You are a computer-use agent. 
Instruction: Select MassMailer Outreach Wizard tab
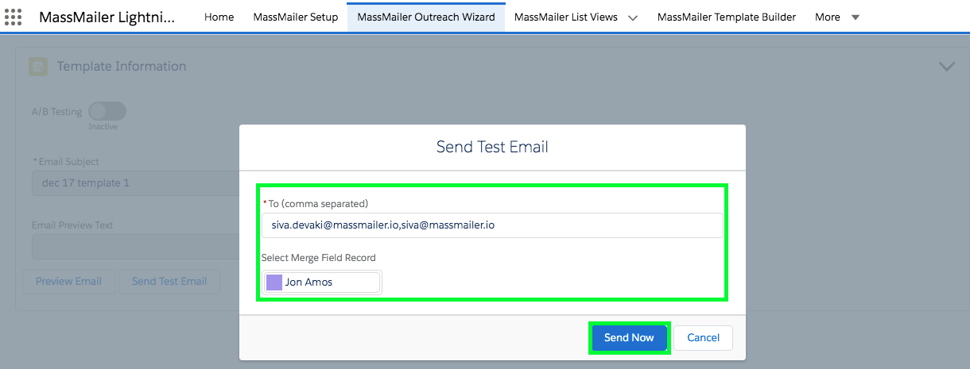click(x=426, y=17)
